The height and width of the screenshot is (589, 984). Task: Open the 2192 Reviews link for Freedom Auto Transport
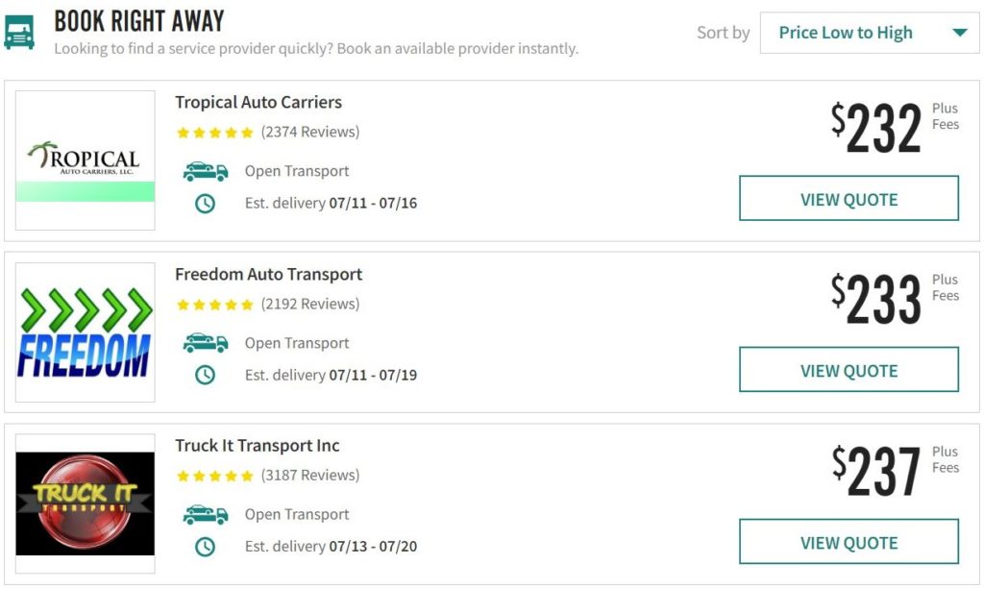[x=309, y=304]
